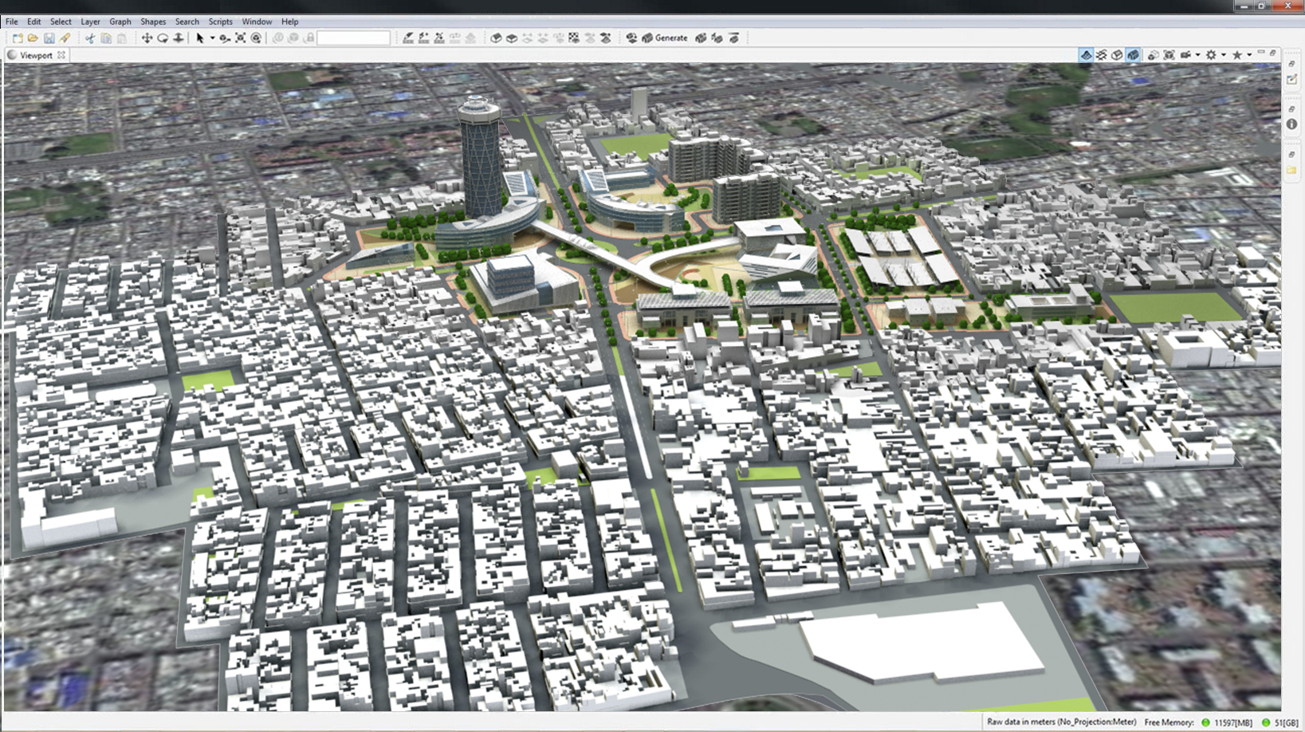Screen dimensions: 1305x732
Task: Open the yellow folder Navigator icon on sidebar
Action: (1291, 170)
